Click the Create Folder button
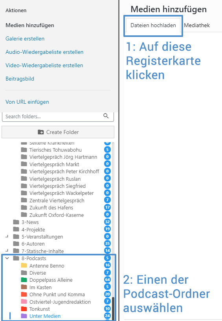This screenshot has width=222, height=321. [58, 132]
